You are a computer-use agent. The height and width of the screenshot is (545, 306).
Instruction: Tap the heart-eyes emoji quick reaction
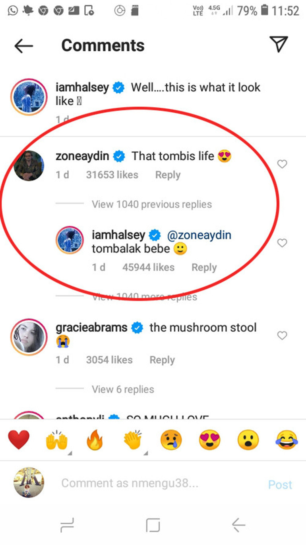coord(210,440)
